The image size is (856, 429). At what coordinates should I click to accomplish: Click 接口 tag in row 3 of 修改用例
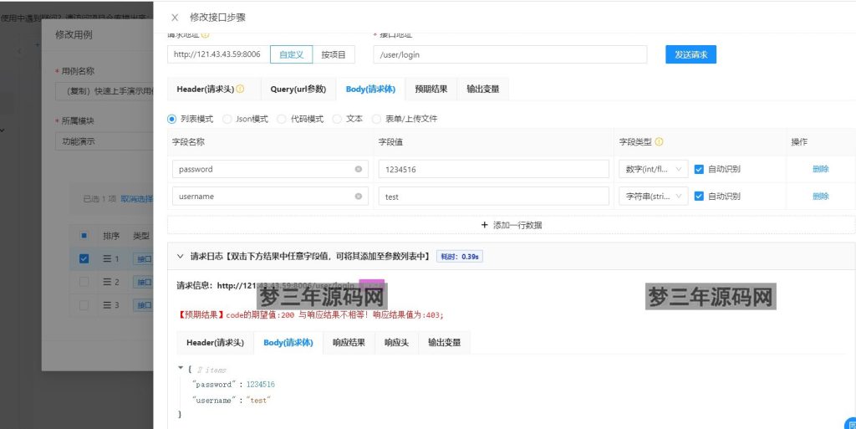(144, 304)
